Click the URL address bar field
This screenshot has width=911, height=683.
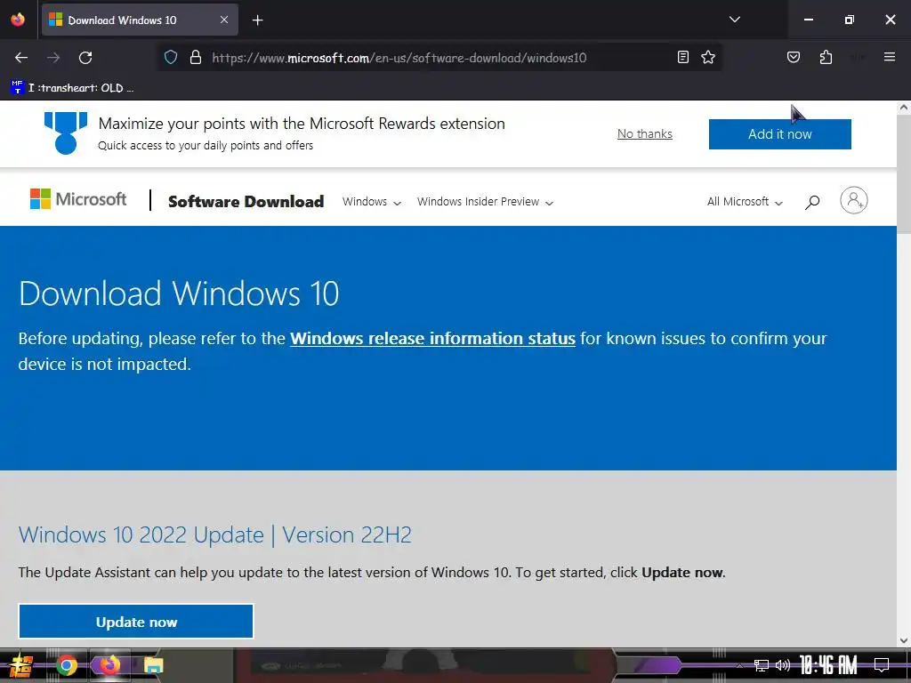[x=439, y=58]
